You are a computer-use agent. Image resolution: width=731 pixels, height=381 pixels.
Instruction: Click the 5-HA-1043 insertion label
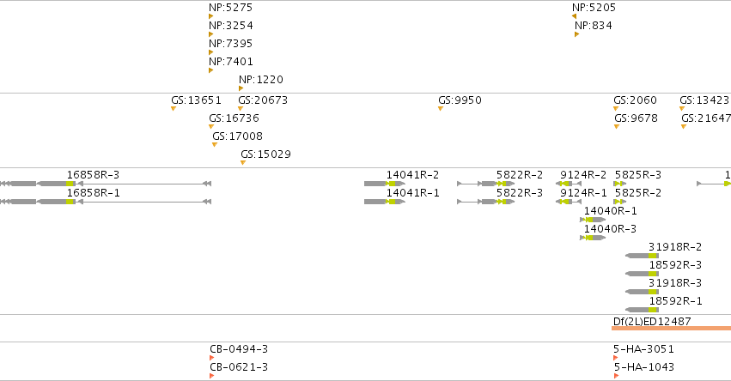(x=644, y=367)
